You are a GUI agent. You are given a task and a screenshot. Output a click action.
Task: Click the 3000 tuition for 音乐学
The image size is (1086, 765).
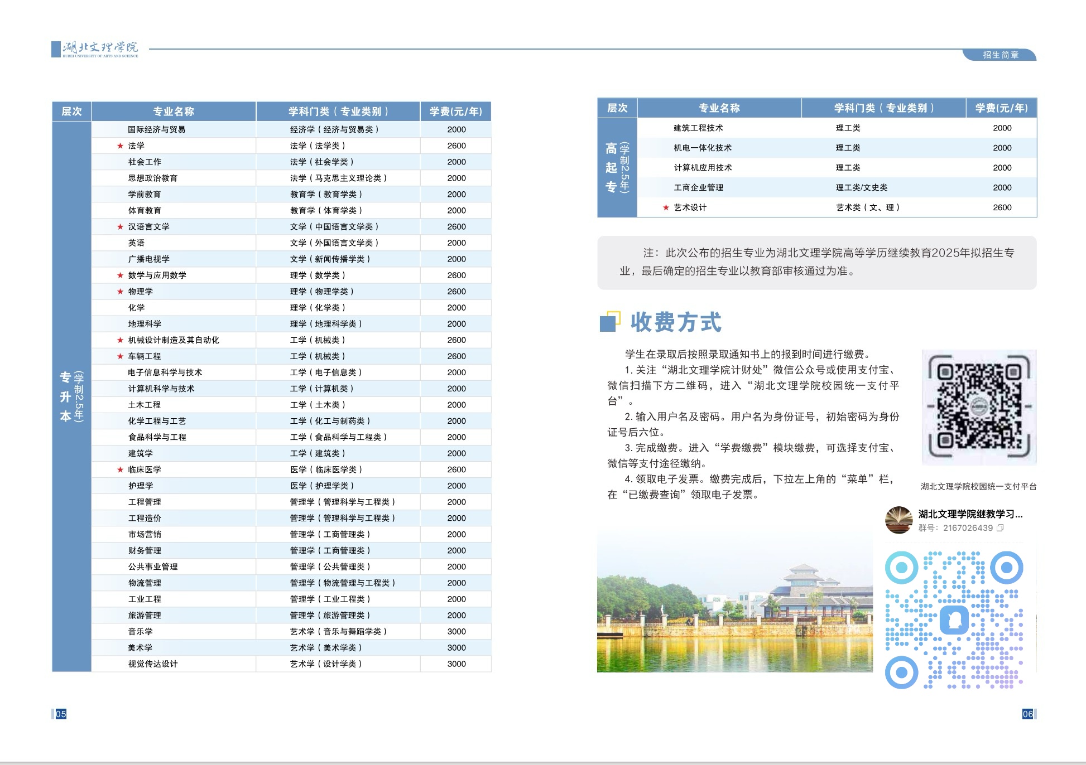click(456, 631)
